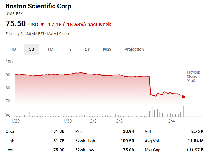Screen dimensions: 207x158
Task: Switch to the 1D time range tab
Action: [x=13, y=50]
